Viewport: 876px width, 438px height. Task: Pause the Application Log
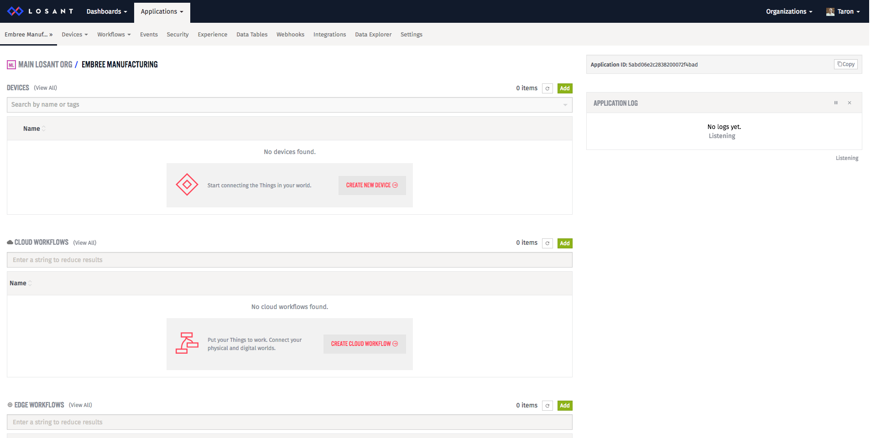(836, 103)
